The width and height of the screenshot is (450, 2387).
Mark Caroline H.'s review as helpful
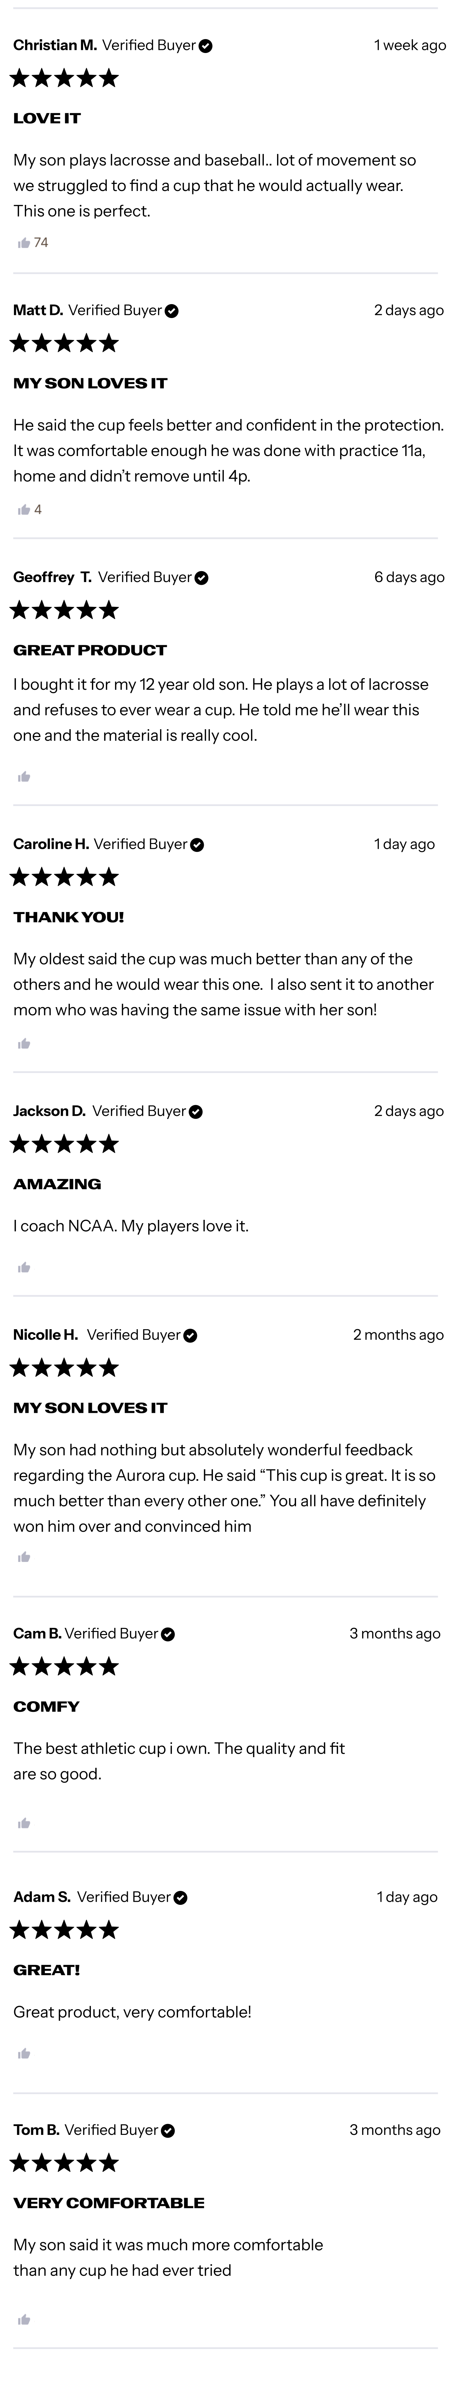click(24, 1044)
